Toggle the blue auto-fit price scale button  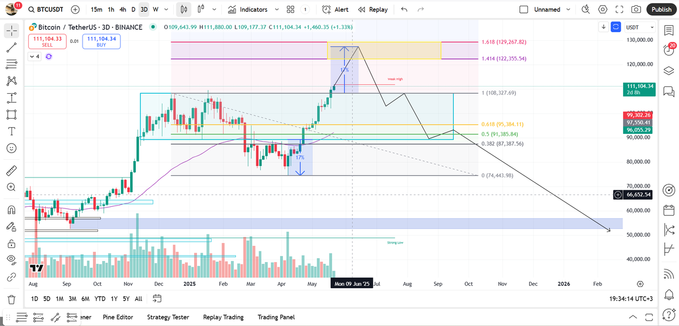616,27
